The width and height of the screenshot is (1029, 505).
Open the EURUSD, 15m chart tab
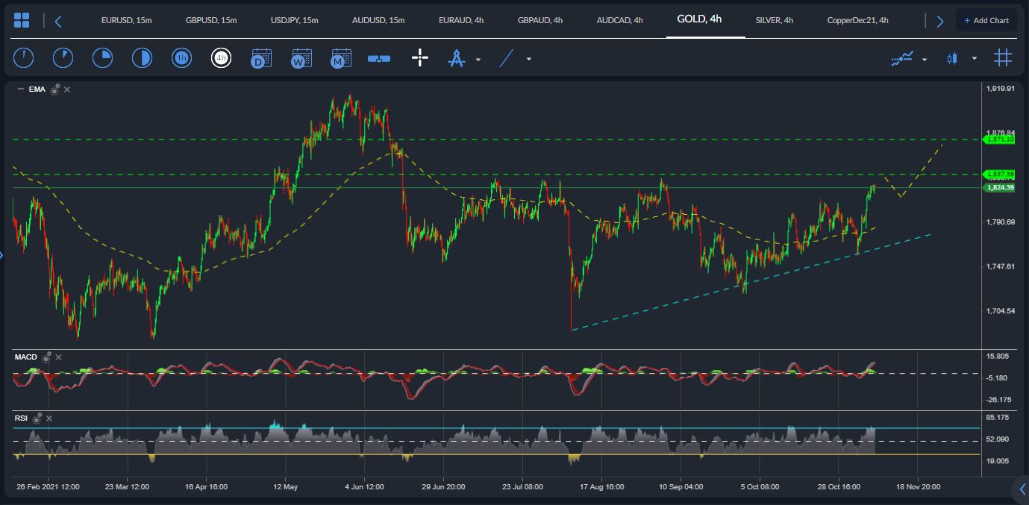126,20
